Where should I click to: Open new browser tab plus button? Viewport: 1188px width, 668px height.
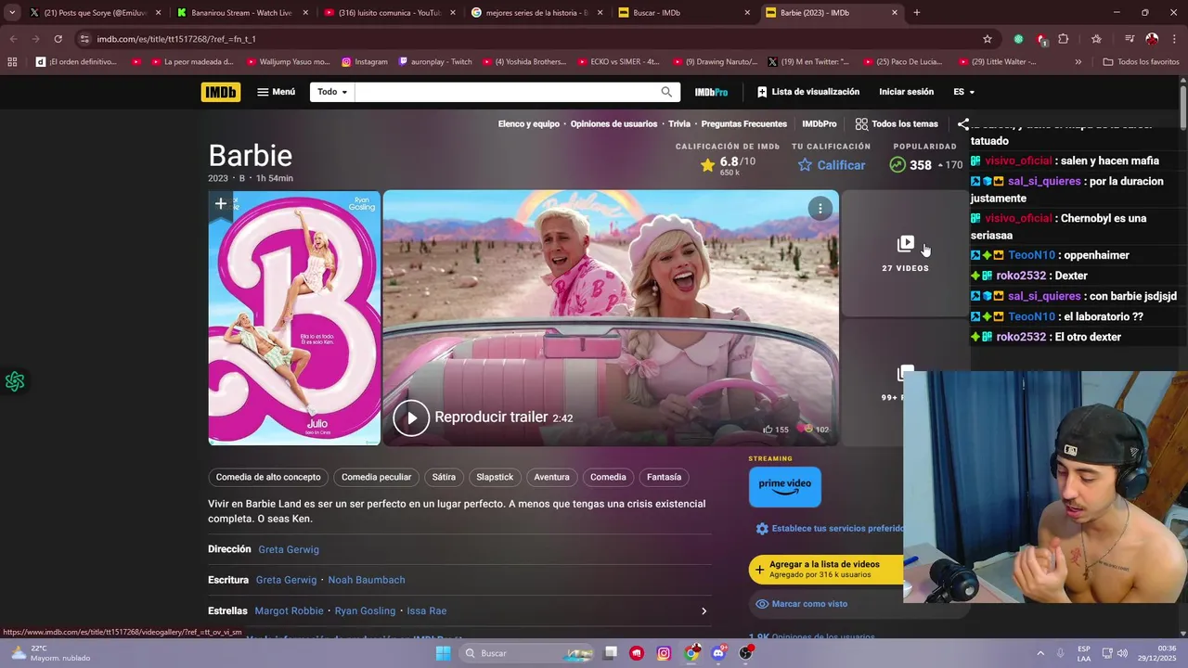point(917,13)
